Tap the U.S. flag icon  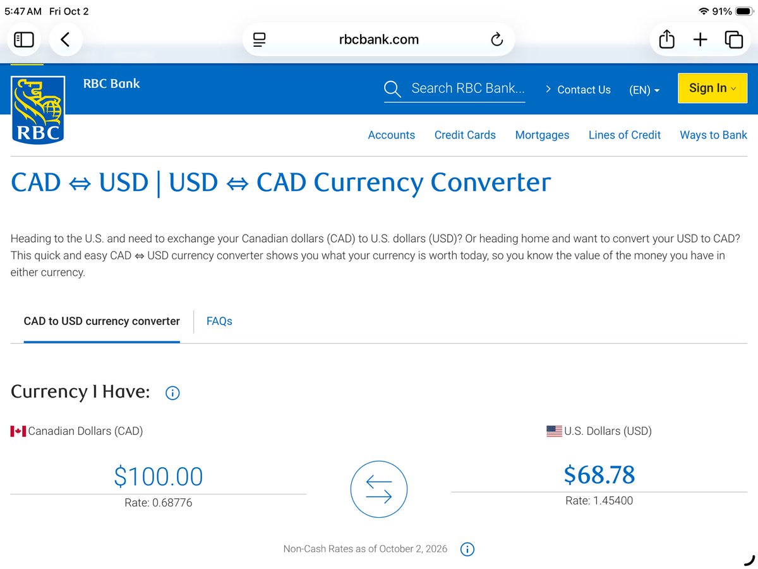pyautogui.click(x=554, y=431)
